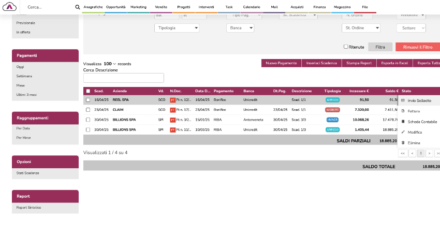Click the pencil icon for Modifica
Viewport: 440px width, 249px height.
[403, 132]
